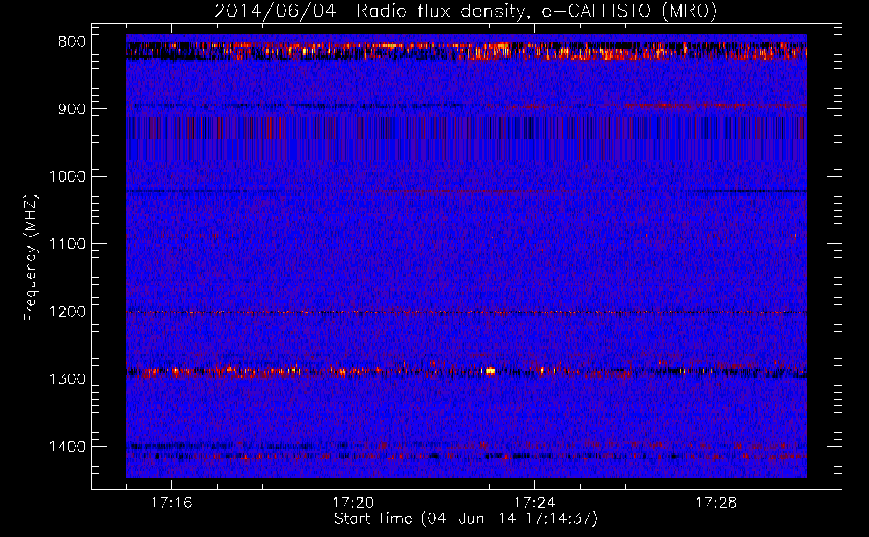The image size is (869, 537).
Task: Click the bright burst near 1290 MHz at 17:23
Action: pos(489,370)
